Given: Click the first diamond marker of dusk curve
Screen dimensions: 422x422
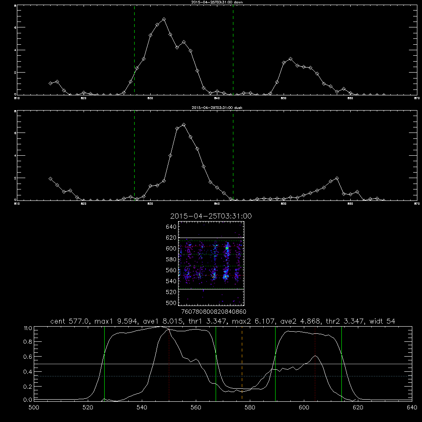Looking at the screenshot, I should point(50,179).
